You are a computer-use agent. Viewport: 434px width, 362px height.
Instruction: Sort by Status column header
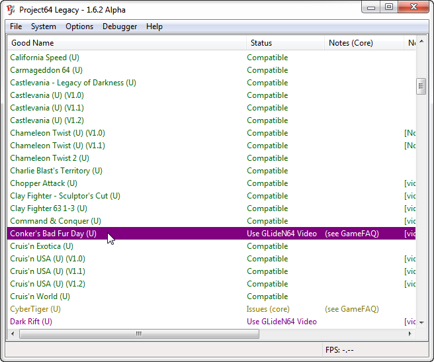coord(285,43)
